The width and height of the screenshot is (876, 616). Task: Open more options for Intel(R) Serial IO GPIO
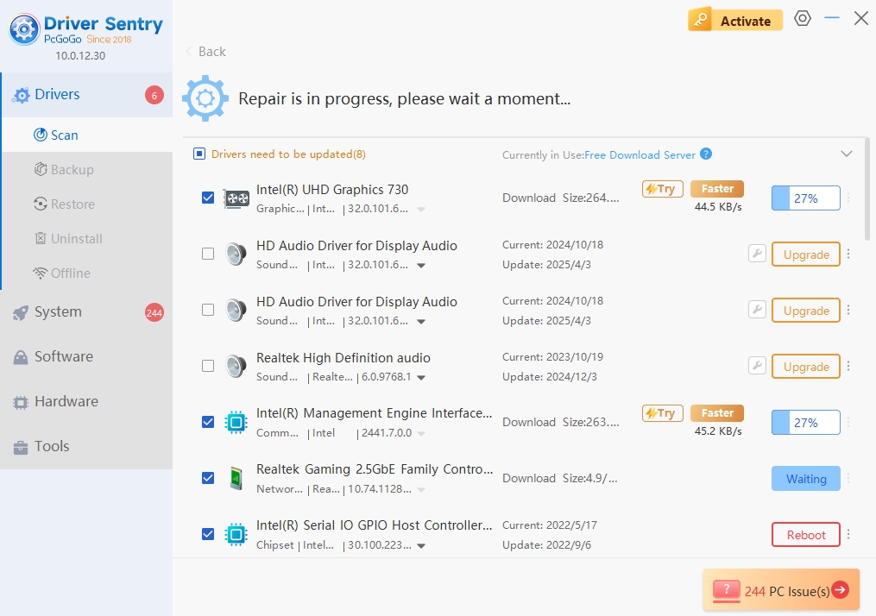[848, 534]
